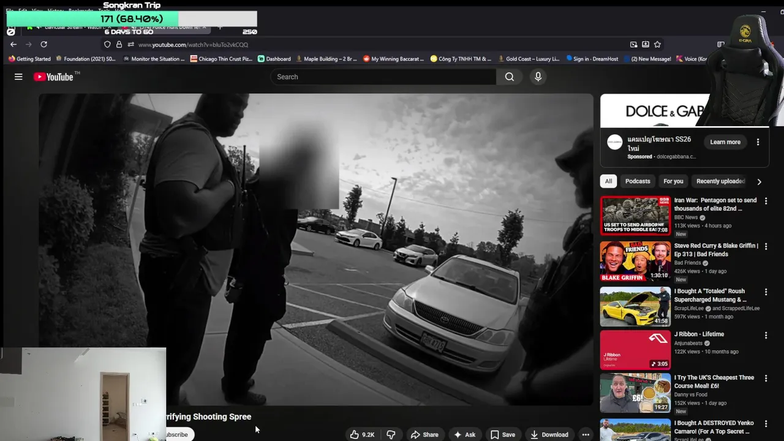The image size is (784, 441).
Task: Start voice search with the microphone icon
Action: 538,77
